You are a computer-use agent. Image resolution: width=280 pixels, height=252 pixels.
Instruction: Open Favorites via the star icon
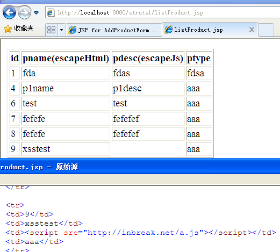[8, 29]
